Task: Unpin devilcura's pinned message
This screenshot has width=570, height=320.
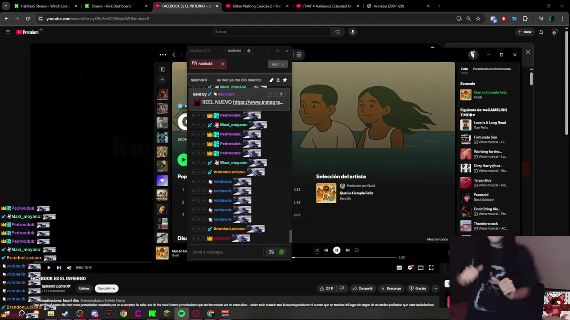Action: (281, 94)
